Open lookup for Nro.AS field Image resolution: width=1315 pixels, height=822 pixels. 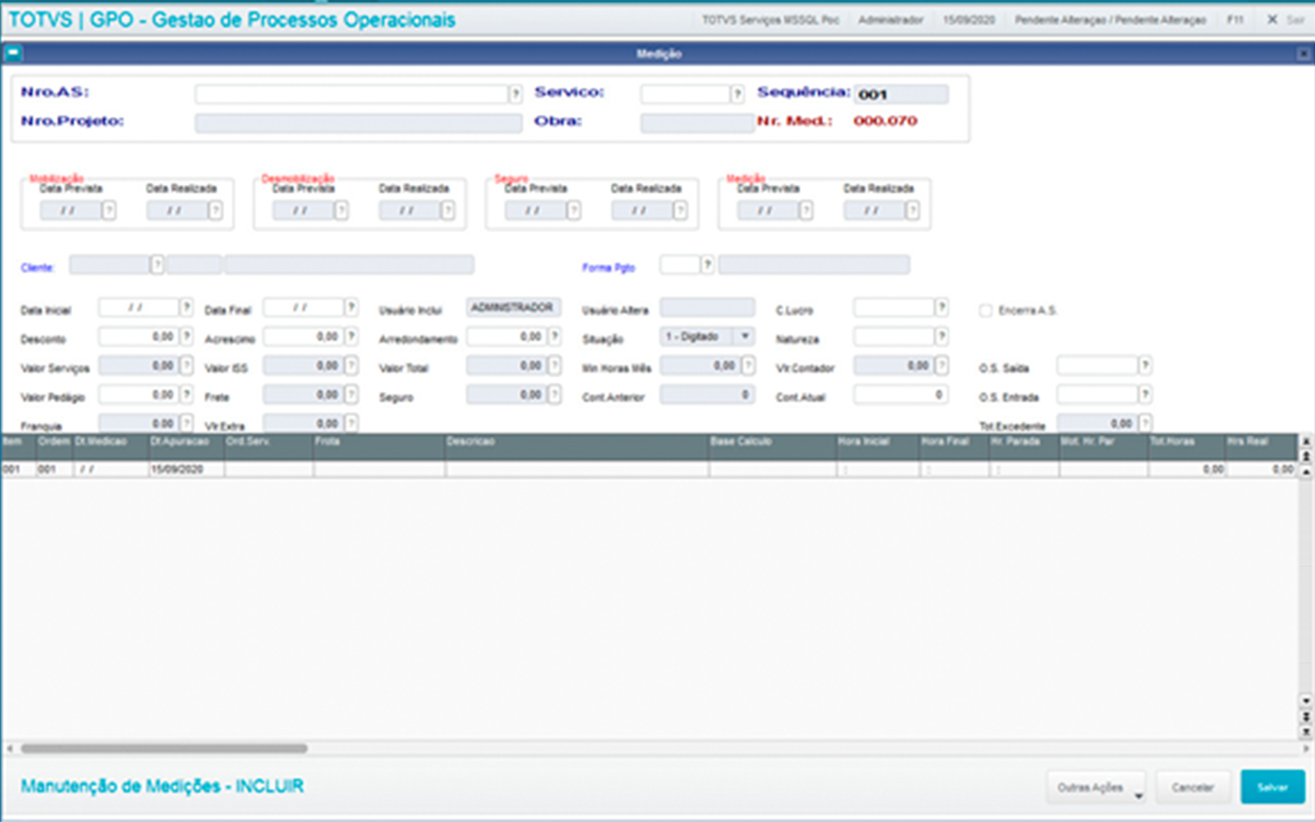[515, 94]
